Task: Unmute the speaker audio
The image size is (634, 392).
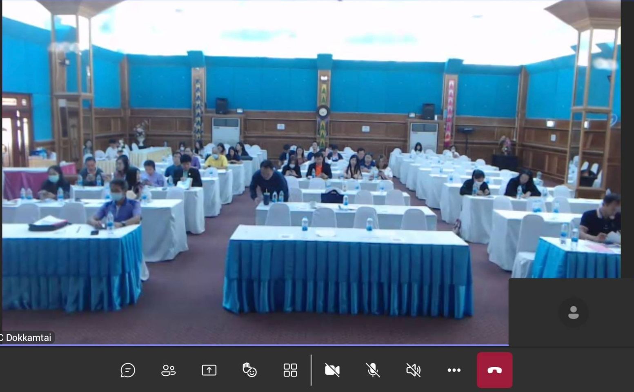Action: (413, 370)
